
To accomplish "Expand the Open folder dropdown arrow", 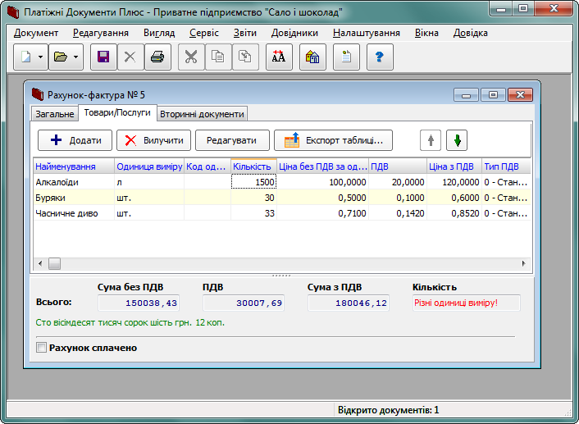I will pyautogui.click(x=76, y=57).
